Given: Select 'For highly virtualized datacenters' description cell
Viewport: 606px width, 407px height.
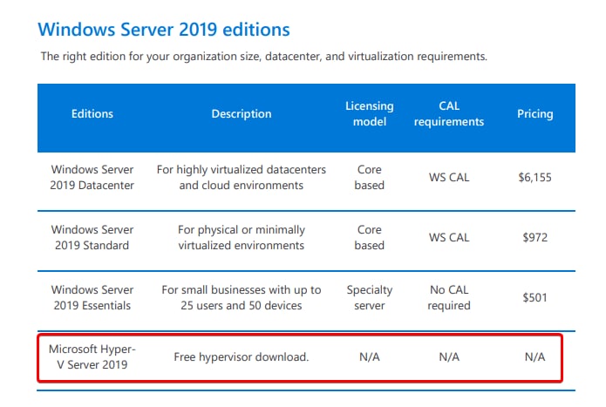Looking at the screenshot, I should pyautogui.click(x=242, y=177).
